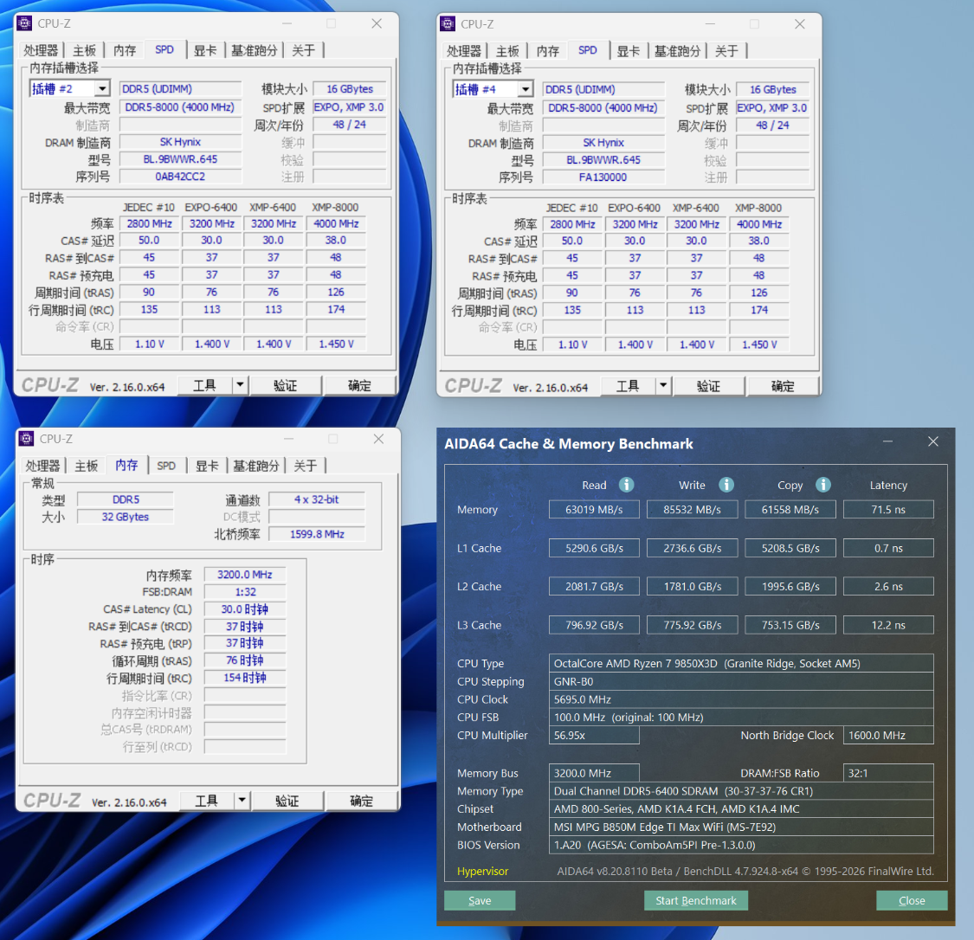Expand the 工具 arrow in slot #4 CPU-Z window
Viewport: 974px width, 940px height.
(663, 386)
